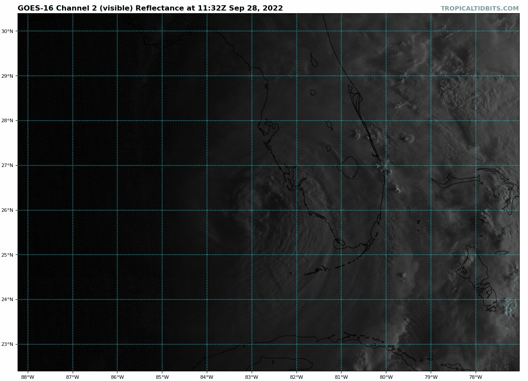Click the 84°W longitude label

click(x=207, y=377)
